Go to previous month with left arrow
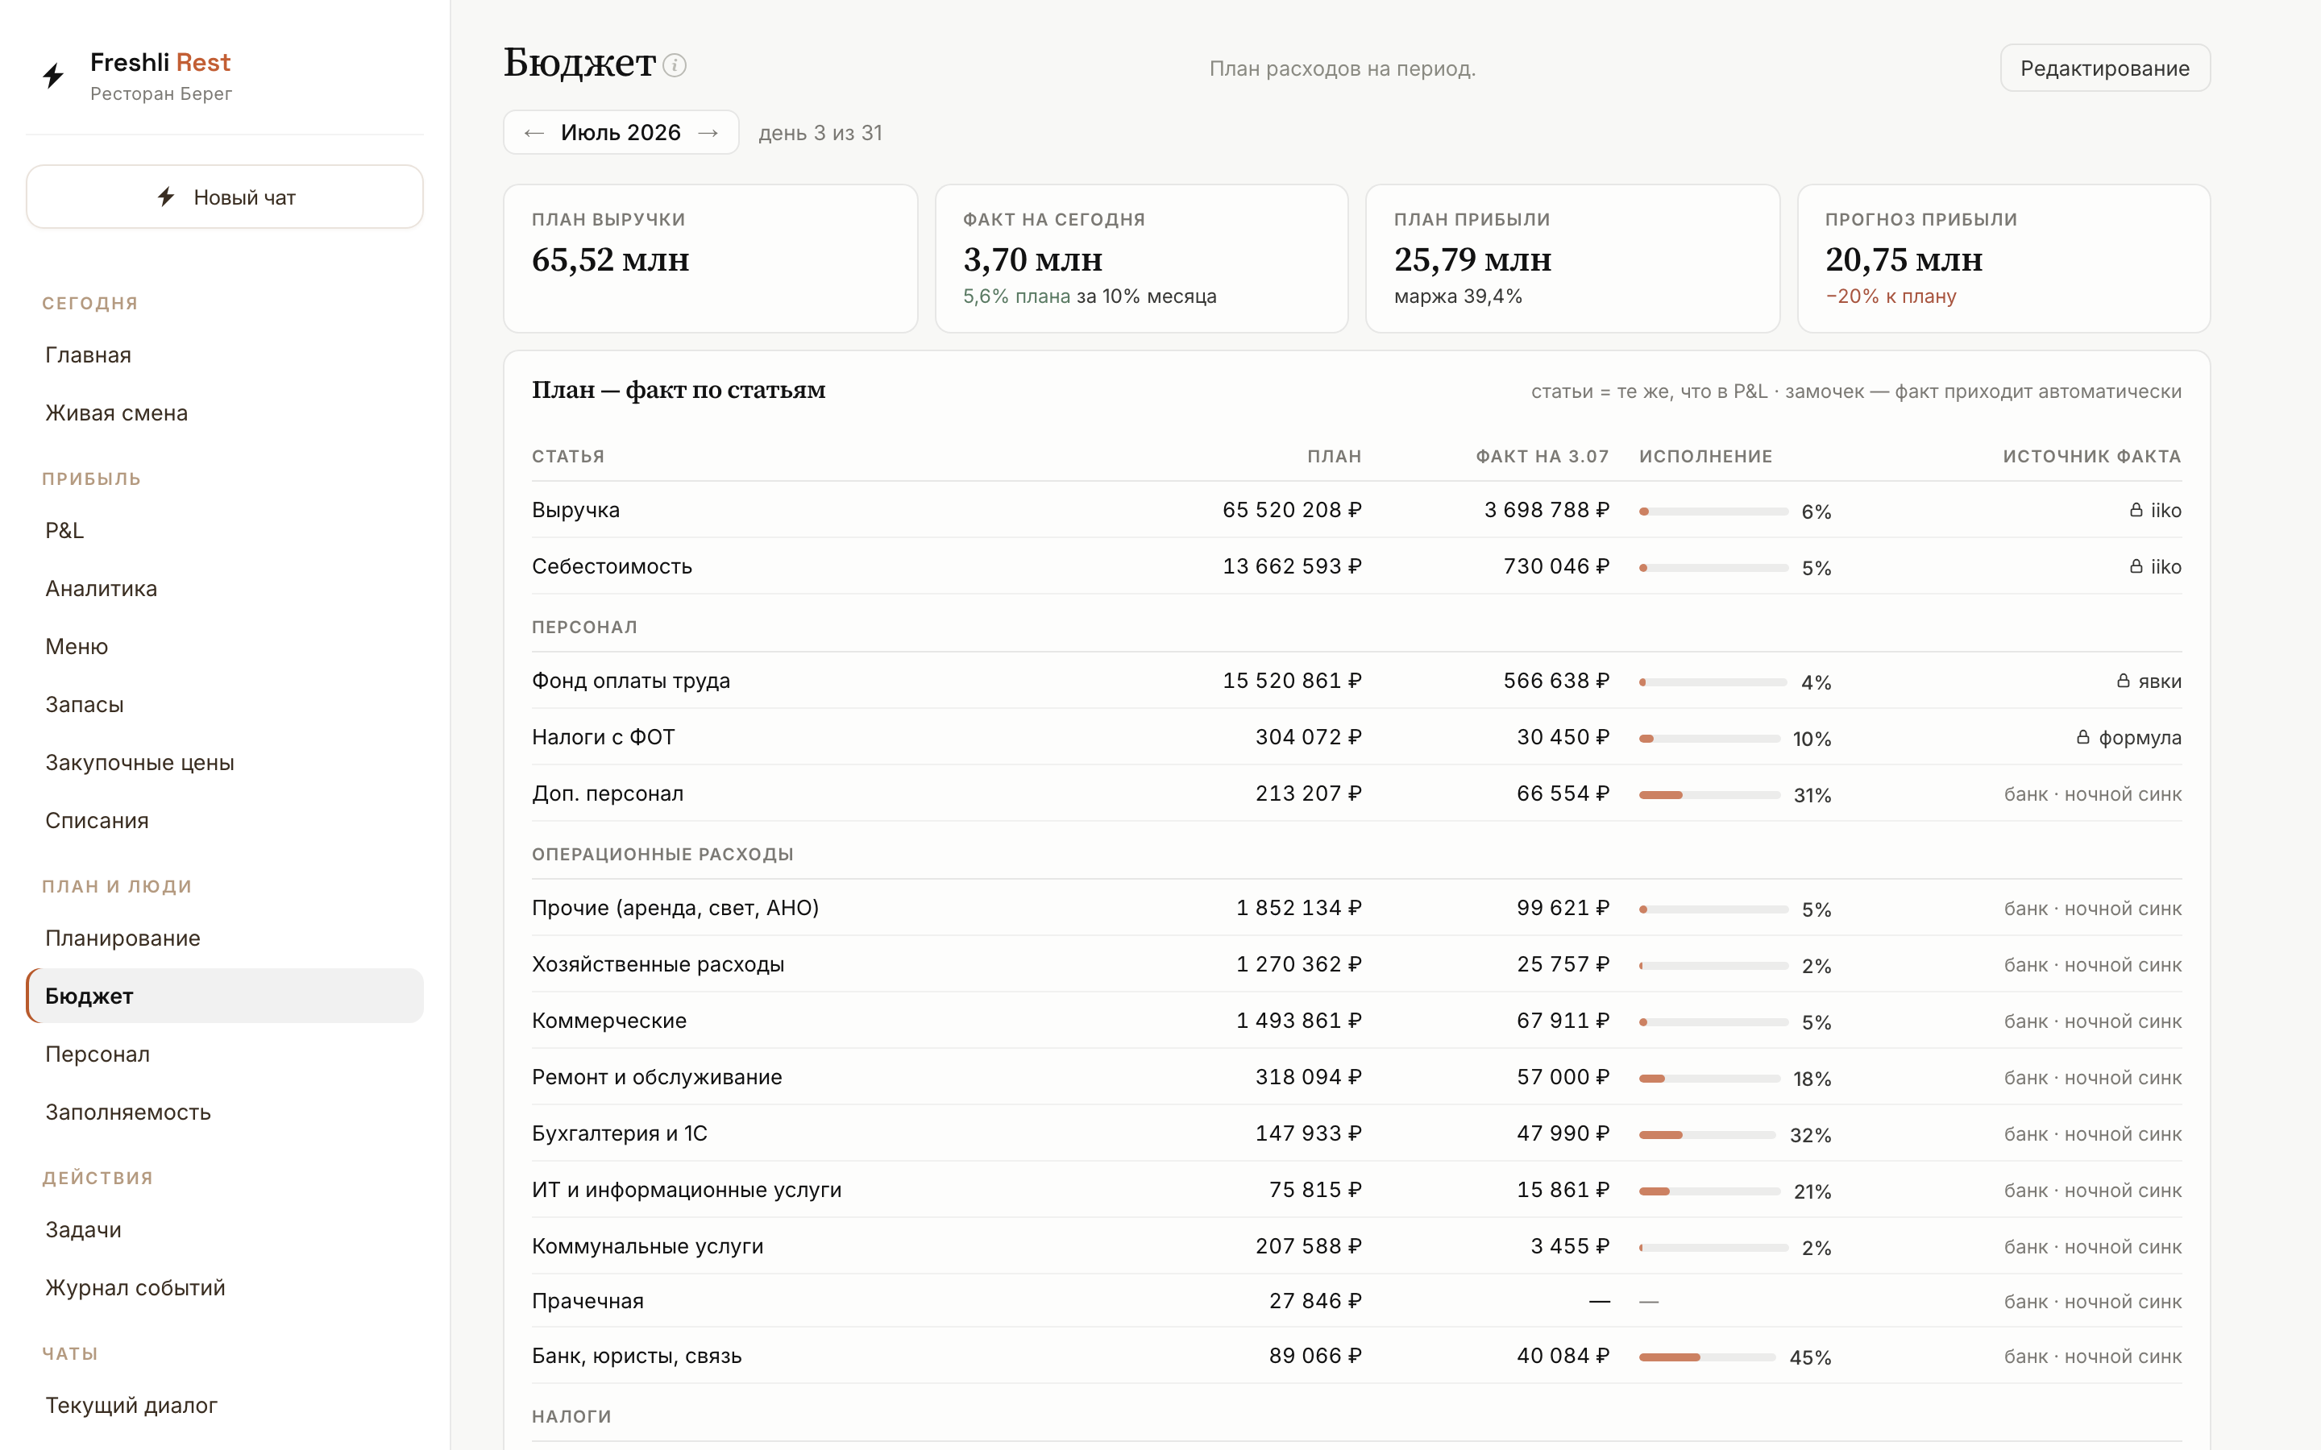The image size is (2321, 1450). click(x=534, y=133)
